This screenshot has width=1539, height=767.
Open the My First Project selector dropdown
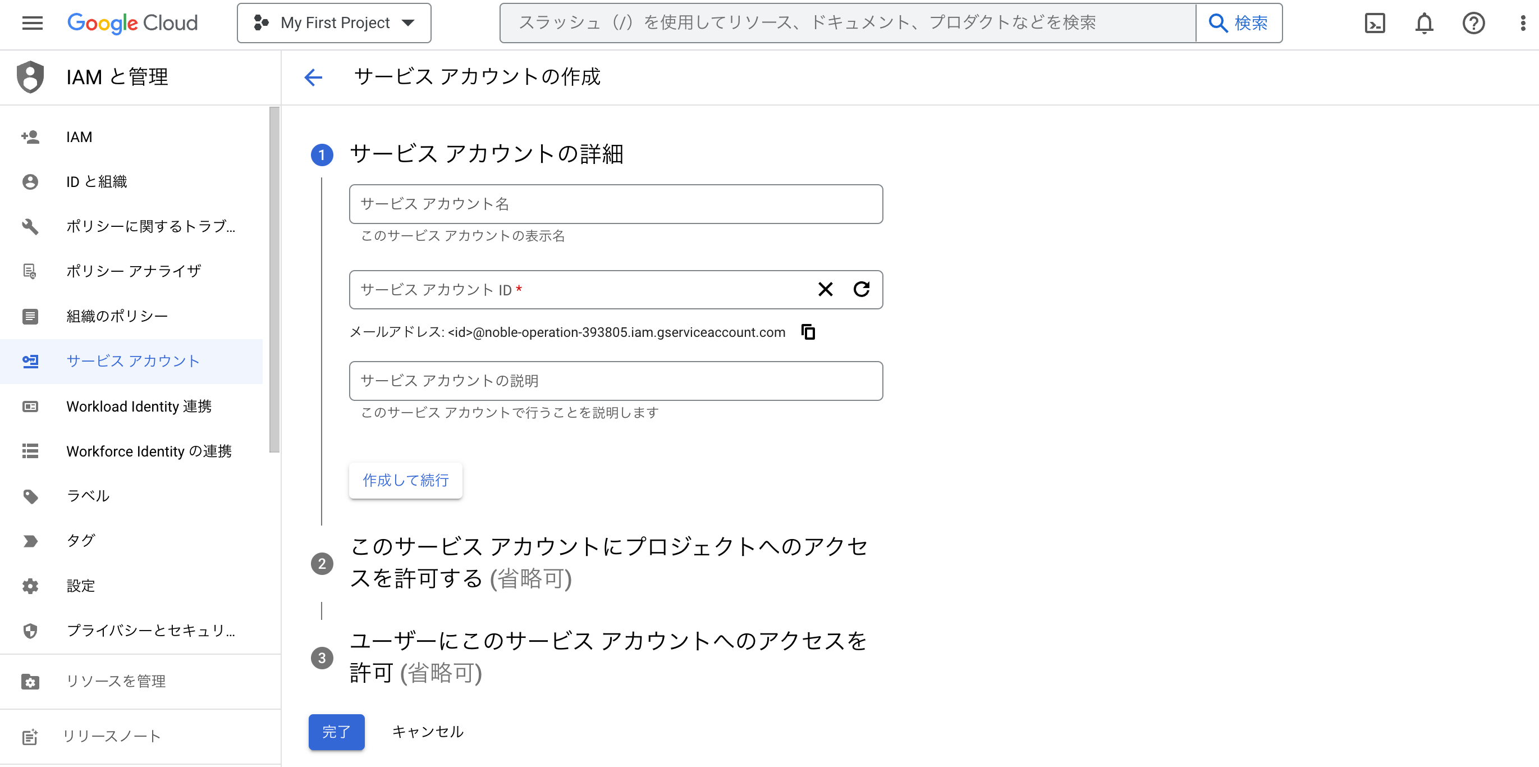click(334, 22)
